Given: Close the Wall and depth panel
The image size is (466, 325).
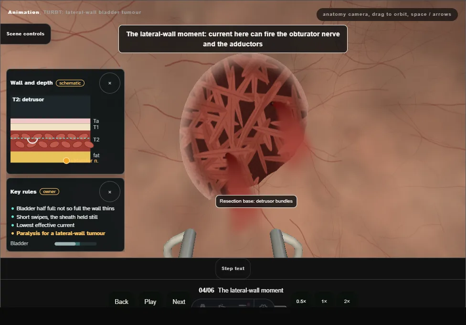Looking at the screenshot, I should point(110,83).
